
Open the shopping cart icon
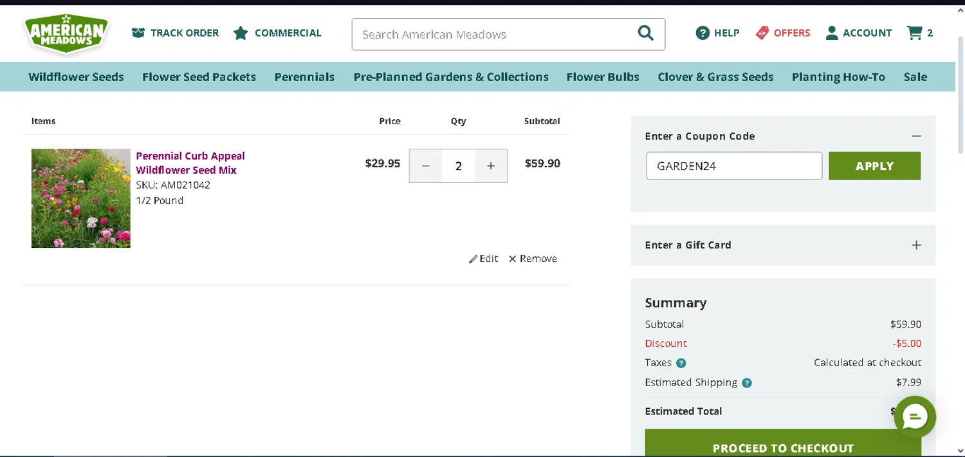pyautogui.click(x=914, y=33)
